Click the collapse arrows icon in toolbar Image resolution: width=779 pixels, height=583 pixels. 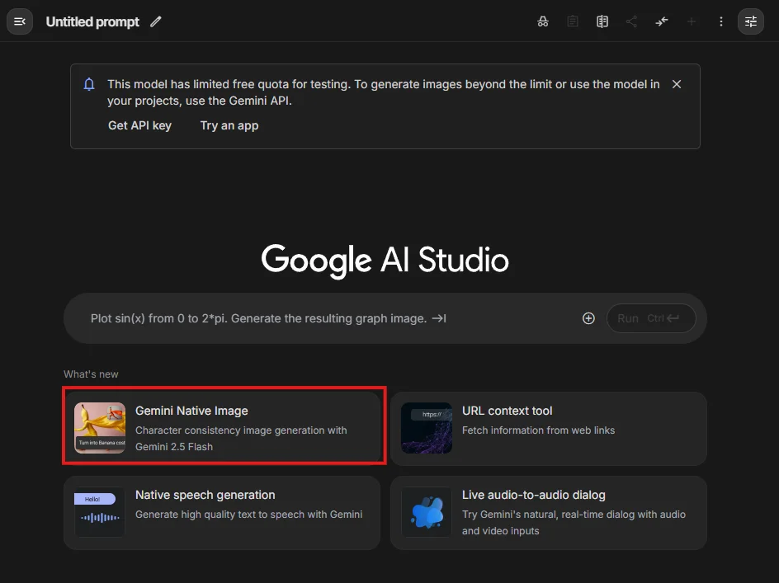pyautogui.click(x=661, y=21)
